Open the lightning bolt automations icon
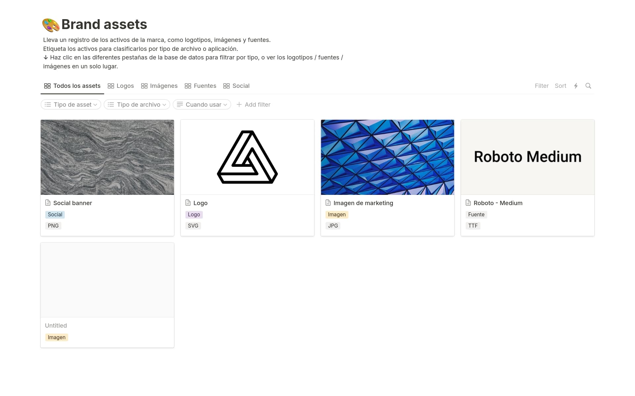Viewport: 635px width, 396px height. tap(576, 86)
